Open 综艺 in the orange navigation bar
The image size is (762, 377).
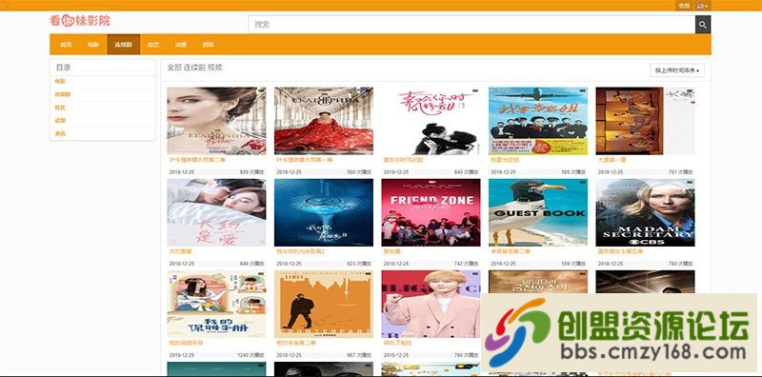point(153,45)
